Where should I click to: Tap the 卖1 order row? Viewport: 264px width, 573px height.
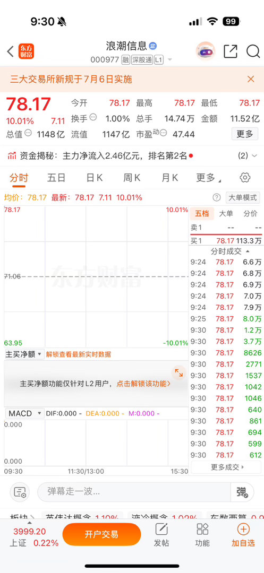point(226,228)
